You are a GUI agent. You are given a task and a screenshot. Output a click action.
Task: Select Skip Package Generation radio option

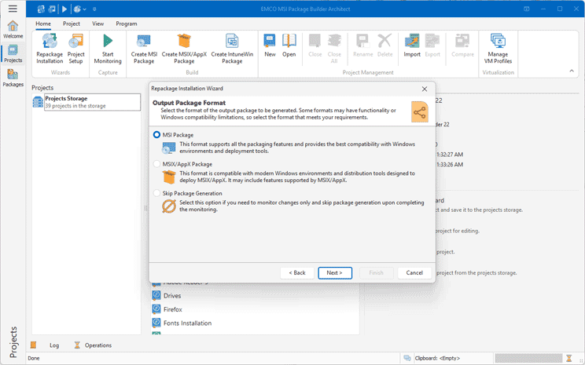[156, 193]
